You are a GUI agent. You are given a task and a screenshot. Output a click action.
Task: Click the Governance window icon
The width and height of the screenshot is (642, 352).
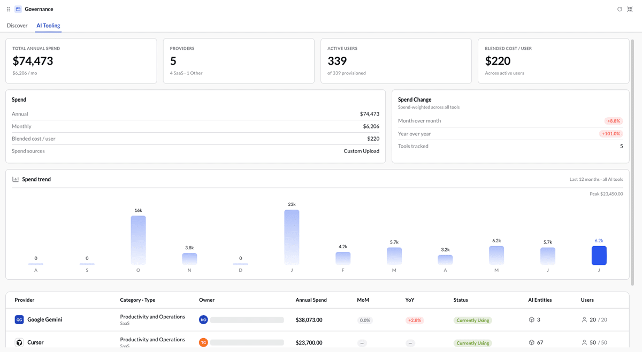click(x=18, y=9)
